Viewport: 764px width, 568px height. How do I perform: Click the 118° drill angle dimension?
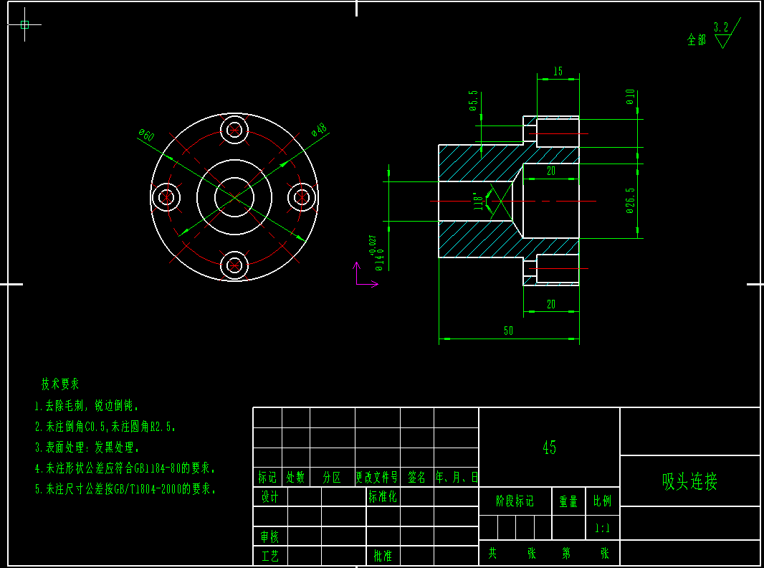(479, 200)
